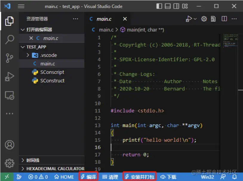Select main.c in the open editors list

(52, 38)
